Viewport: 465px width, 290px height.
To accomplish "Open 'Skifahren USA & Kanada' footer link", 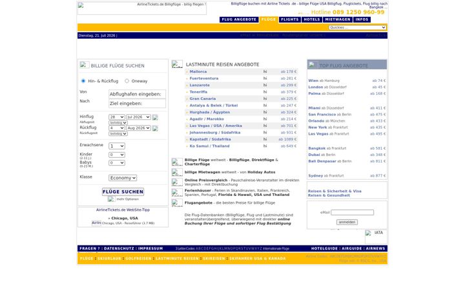I will click(258, 258).
